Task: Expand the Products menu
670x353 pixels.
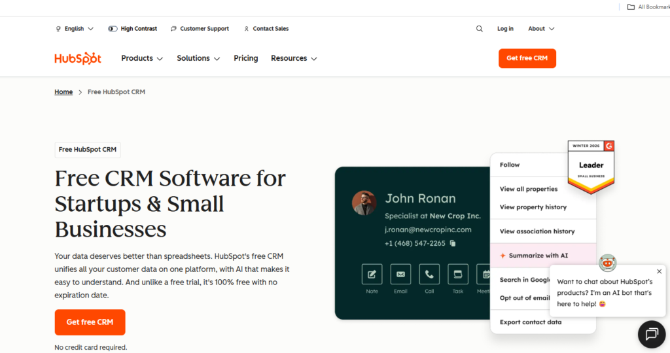Action: [142, 58]
